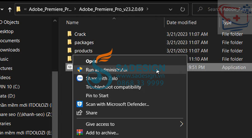The image size is (252, 138).
Task: Select Run as administrator
Action: point(130,70)
